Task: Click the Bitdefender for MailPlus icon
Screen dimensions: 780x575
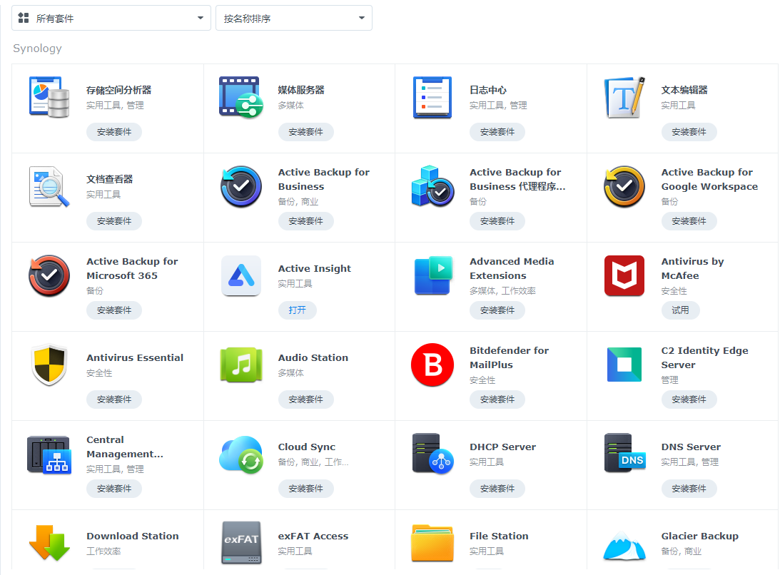Action: [432, 365]
